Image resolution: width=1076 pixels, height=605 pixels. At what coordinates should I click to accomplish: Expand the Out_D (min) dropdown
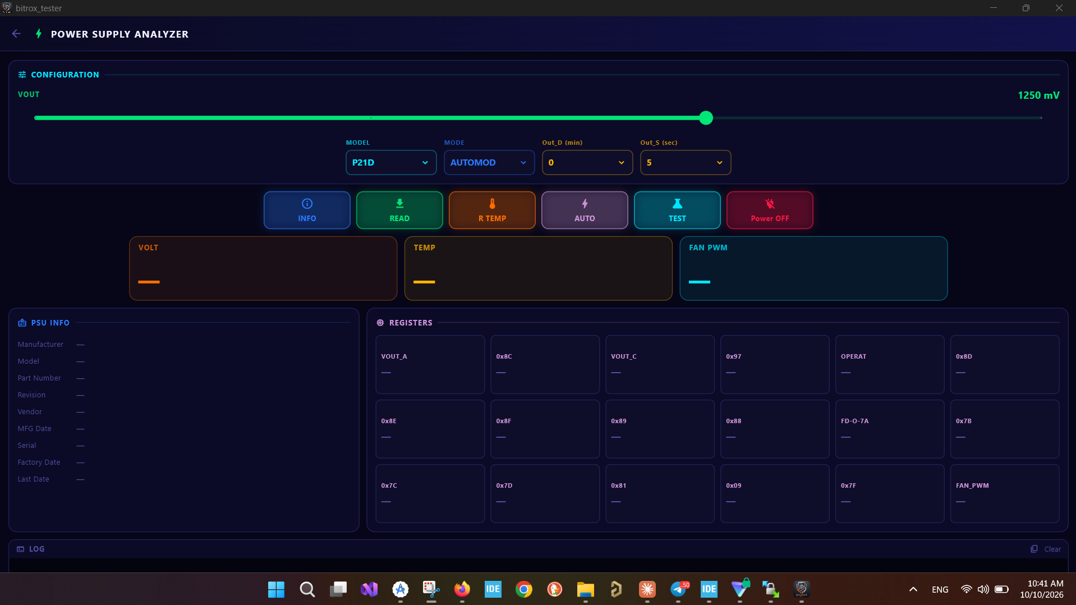(587, 162)
